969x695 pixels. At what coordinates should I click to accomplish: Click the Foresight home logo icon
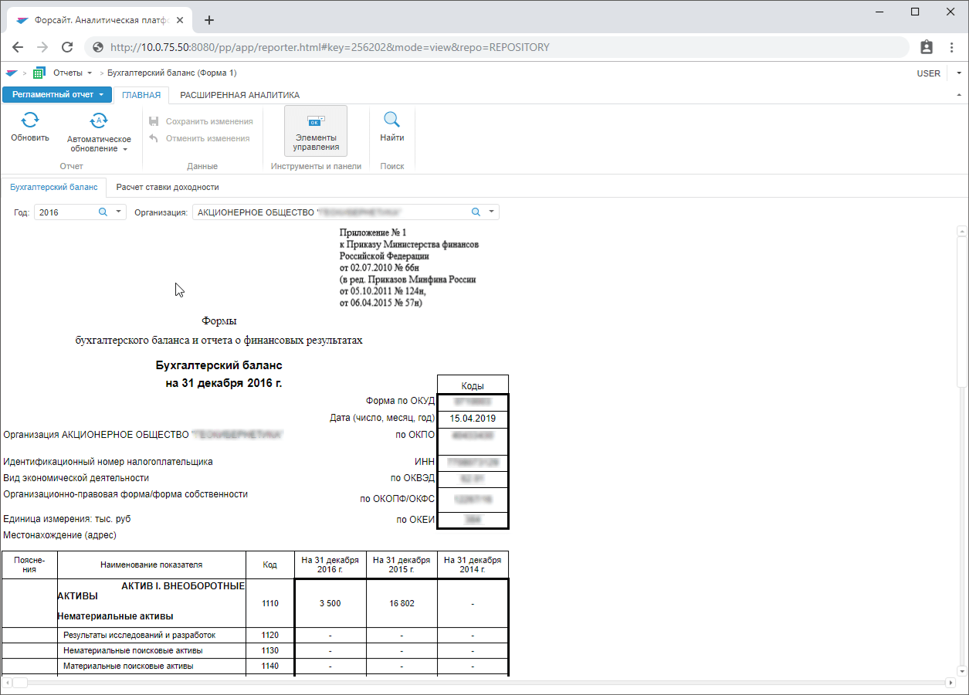coord(11,73)
